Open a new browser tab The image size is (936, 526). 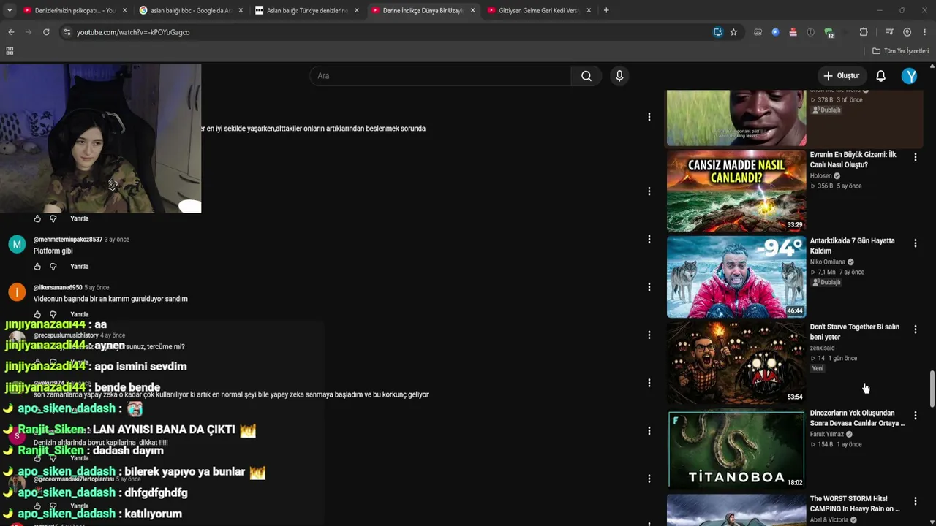click(x=606, y=10)
